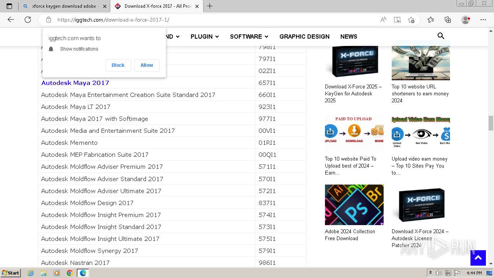Select Edge browser in taskbar
The width and height of the screenshot is (494, 278).
point(83,273)
